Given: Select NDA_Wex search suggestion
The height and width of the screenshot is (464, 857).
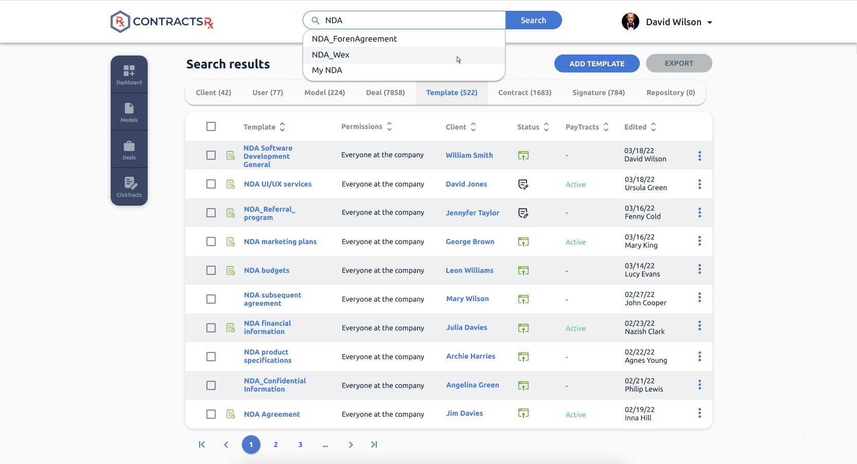Looking at the screenshot, I should (404, 55).
